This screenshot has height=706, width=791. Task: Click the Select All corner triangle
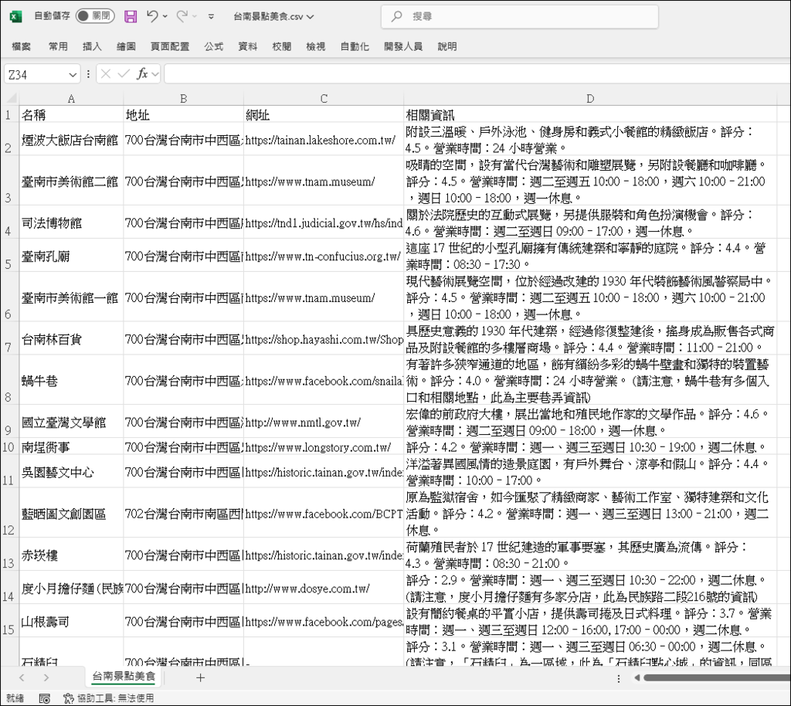pyautogui.click(x=10, y=98)
